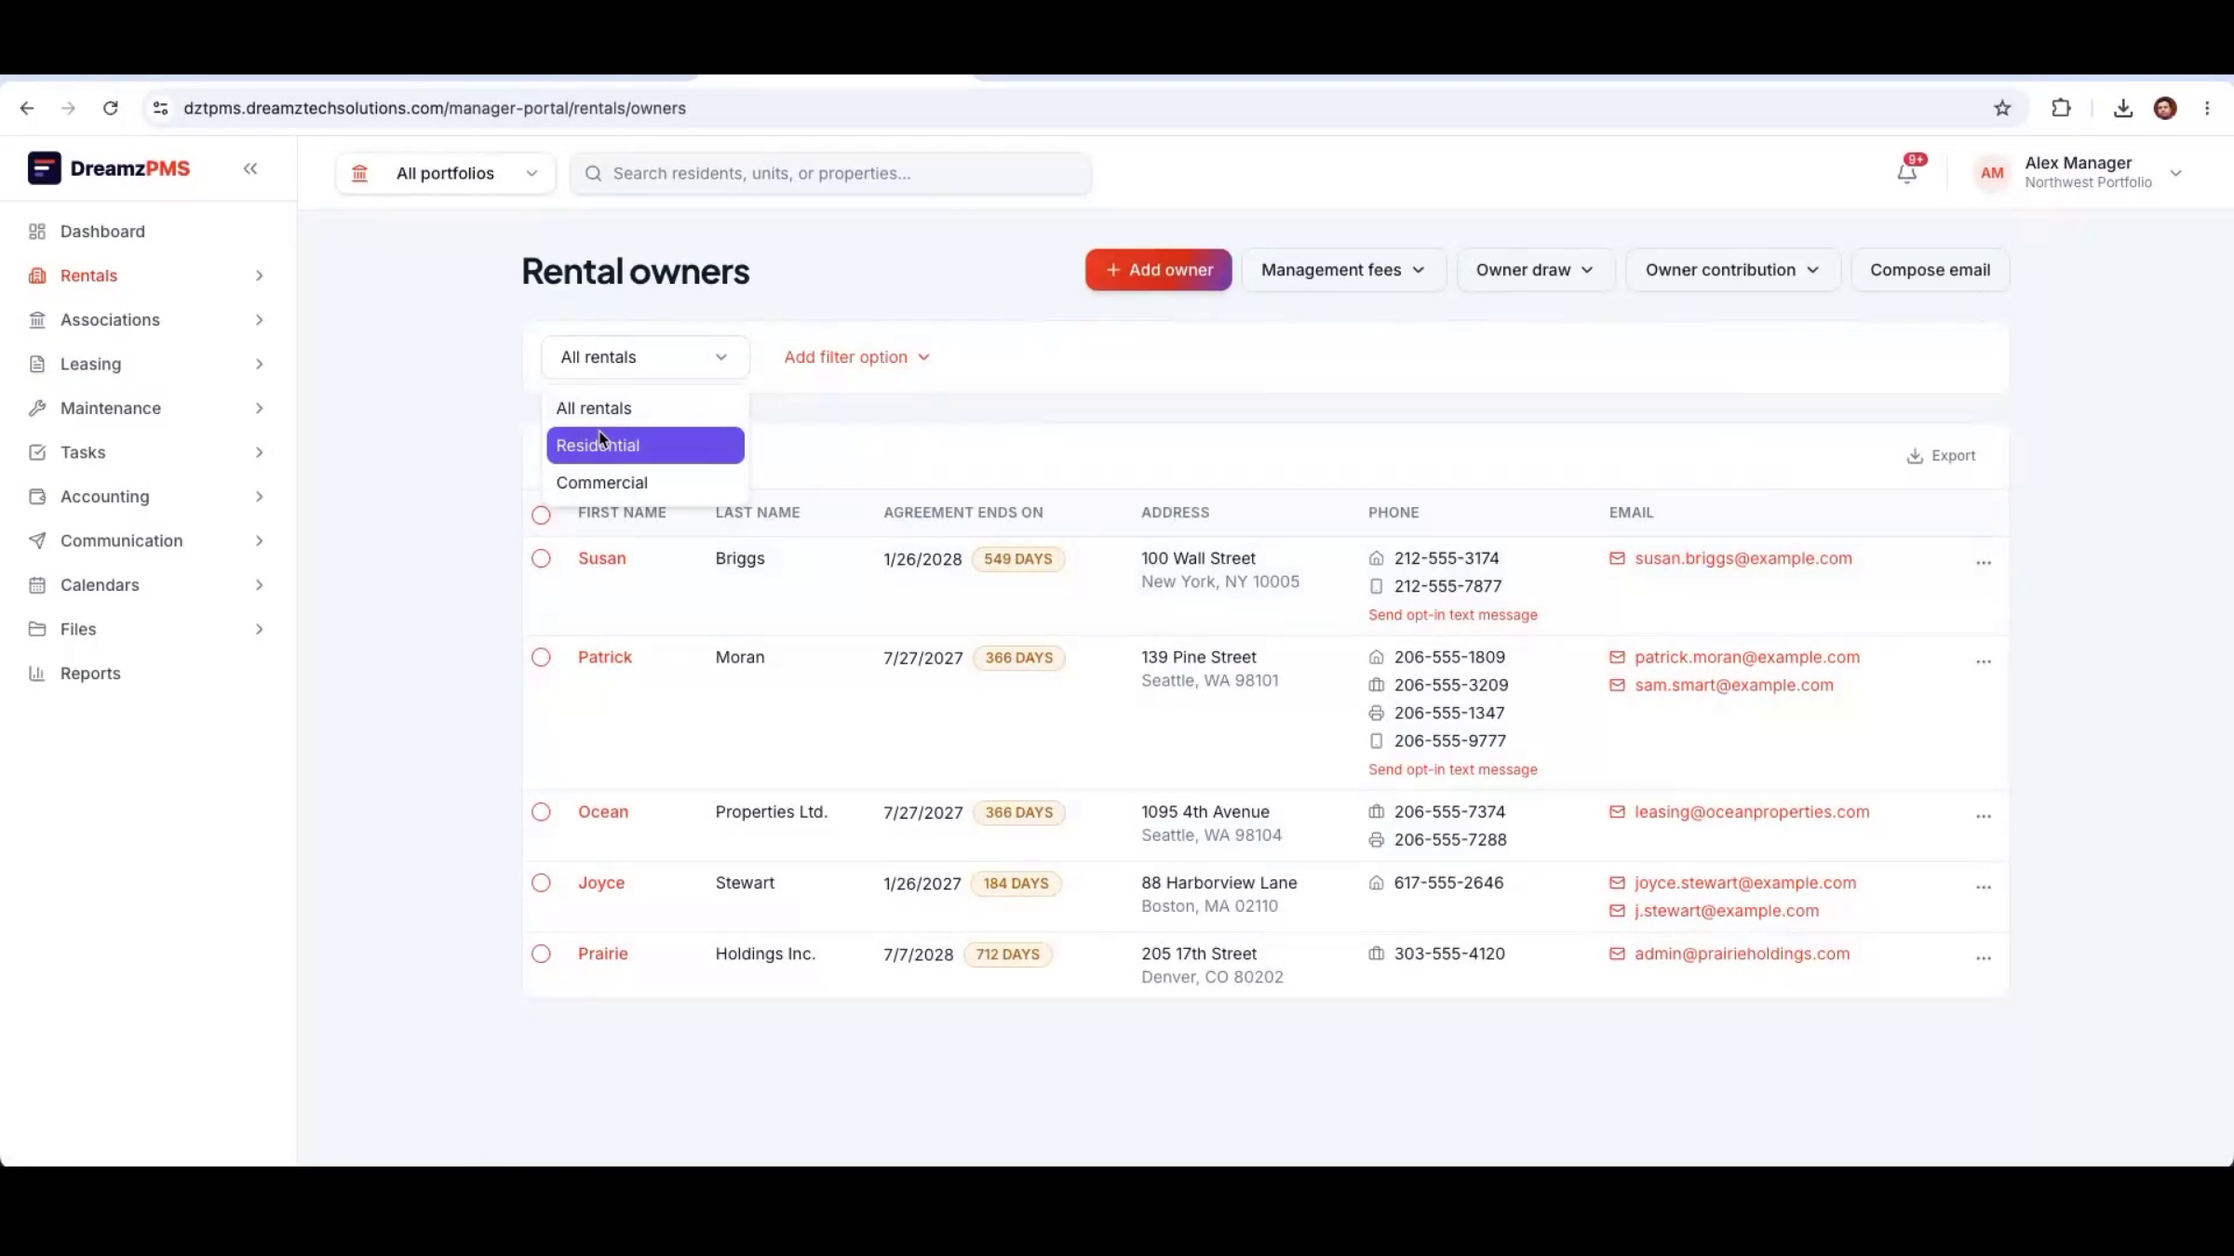Open the row actions menu for Joyce Stewart
Screen dimensions: 2234x1256
tap(1984, 888)
